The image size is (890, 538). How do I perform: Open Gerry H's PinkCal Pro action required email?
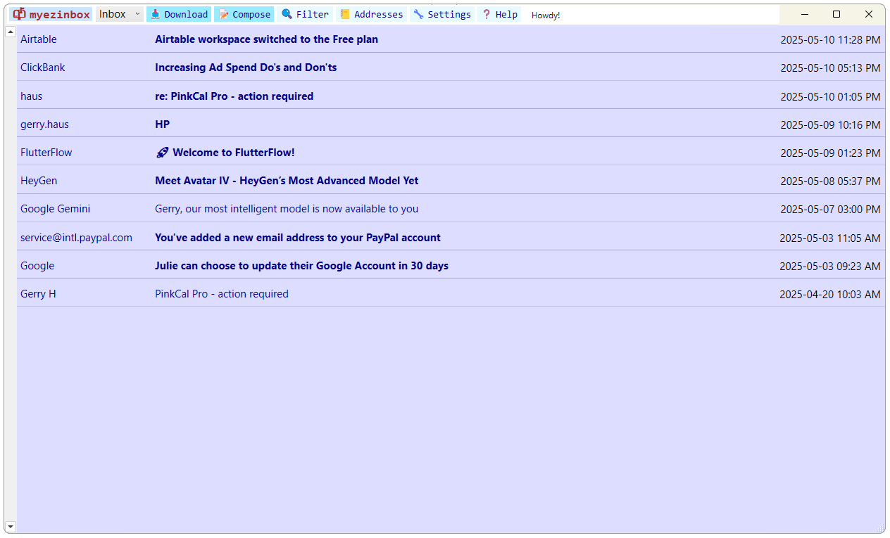222,293
